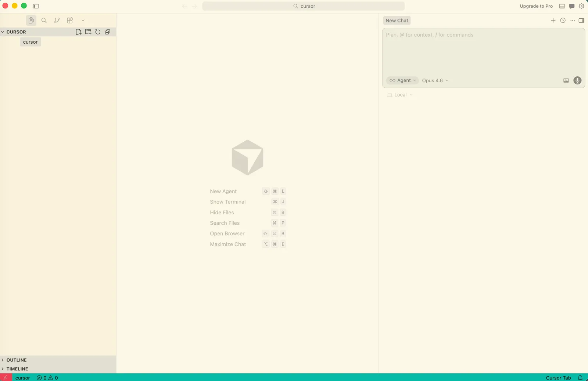Create a new folder in Explorer
This screenshot has width=588, height=381.
pyautogui.click(x=88, y=32)
